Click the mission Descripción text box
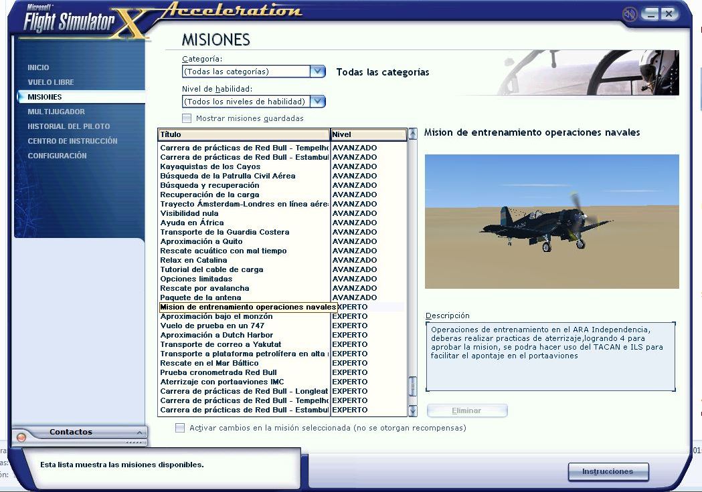The image size is (702, 492). click(x=550, y=356)
